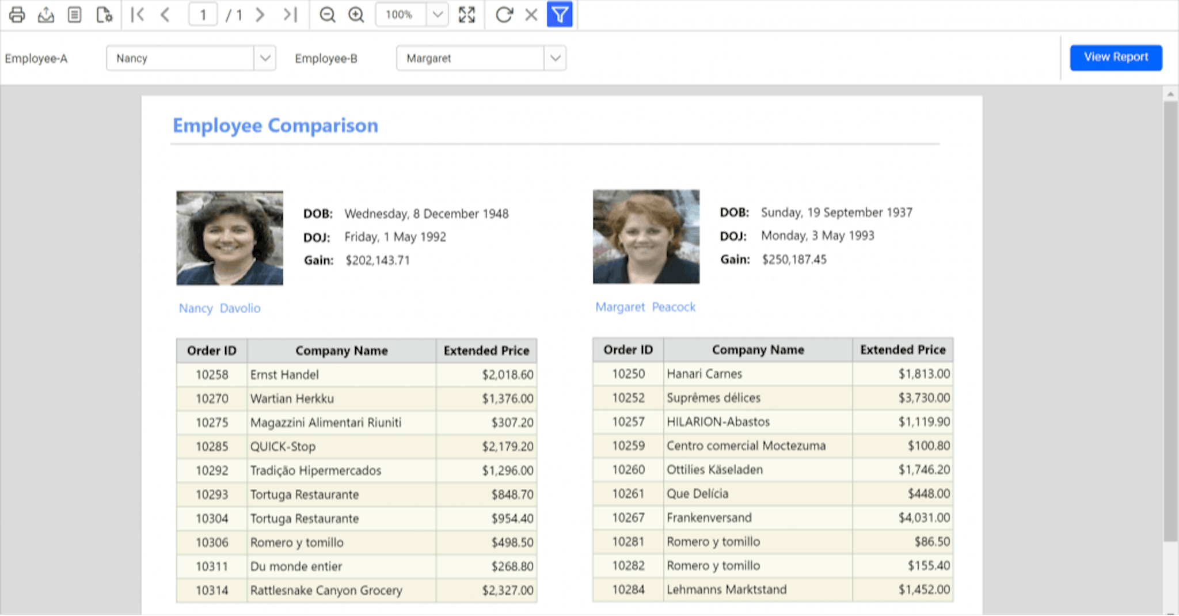
Task: Toggle the print layout icon
Action: [x=75, y=15]
